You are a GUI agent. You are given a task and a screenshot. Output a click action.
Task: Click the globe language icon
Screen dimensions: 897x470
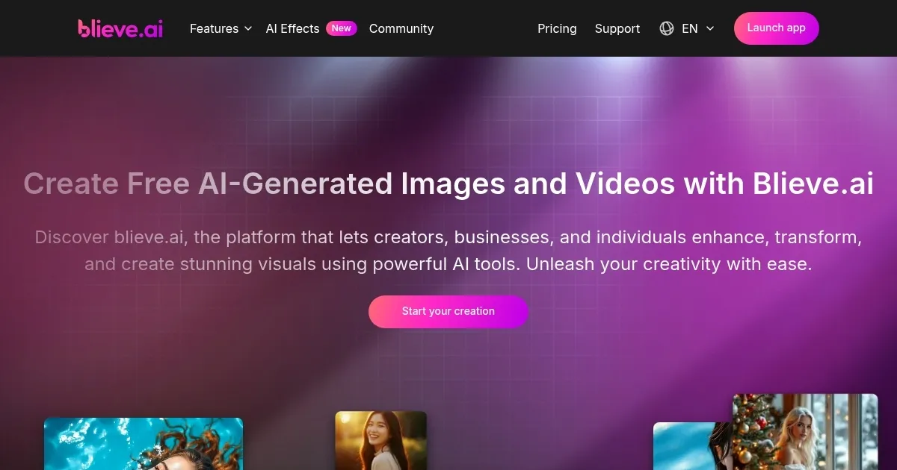666,28
